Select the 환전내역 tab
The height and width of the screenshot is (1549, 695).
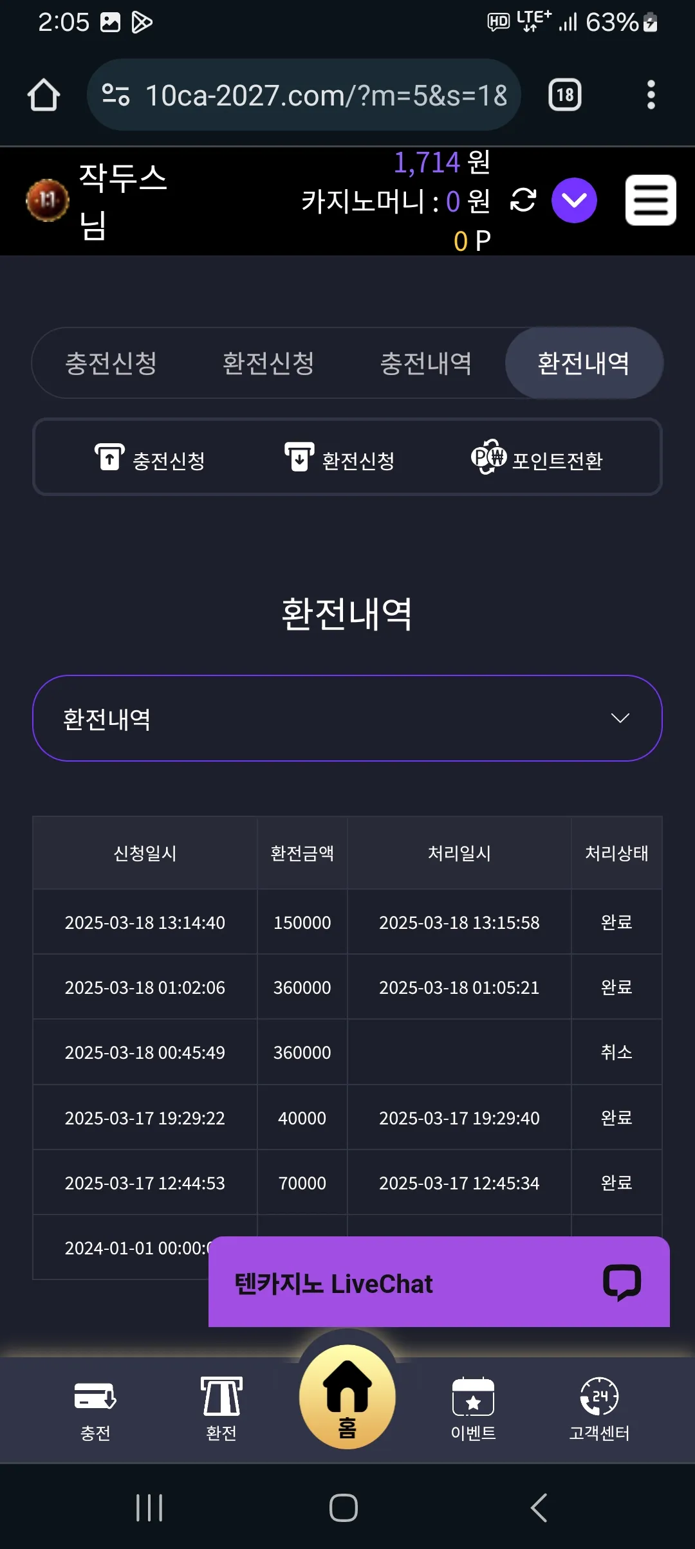[584, 363]
